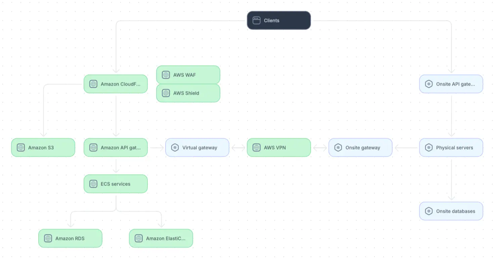Click the globe icon on Amazon S3

21,148
